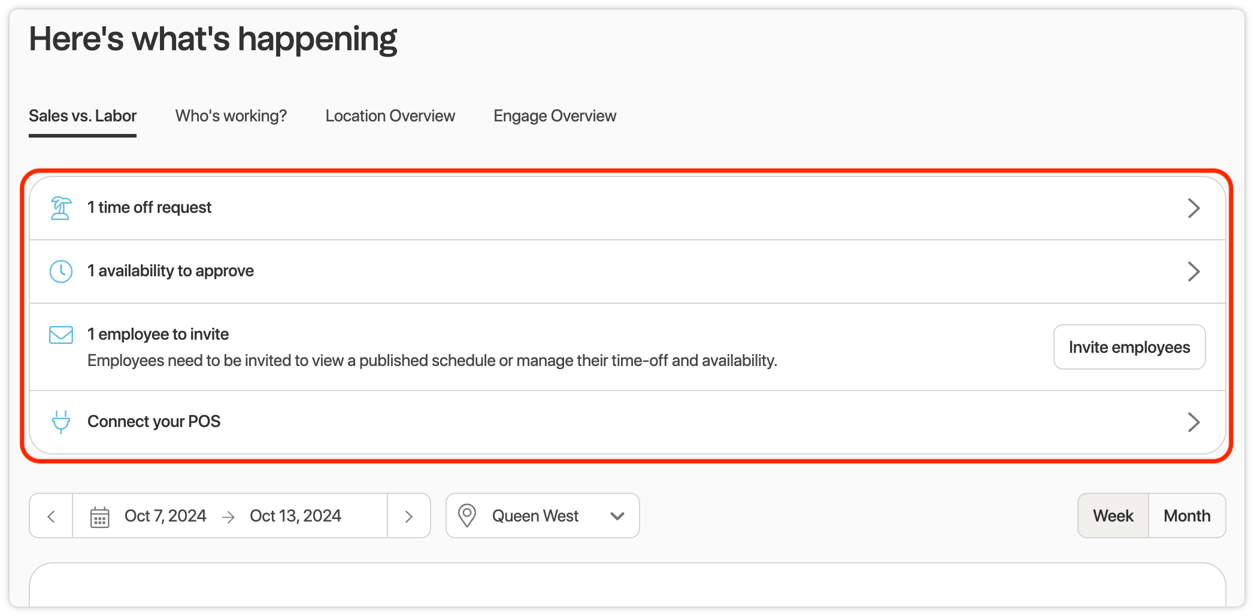Click the location pin icon
1254x616 pixels.
coord(467,516)
